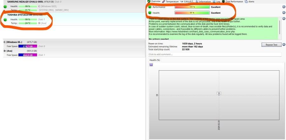This screenshot has height=140, width=286.
Task: Click the green status icon for Samsung disk
Action: (5, 6)
